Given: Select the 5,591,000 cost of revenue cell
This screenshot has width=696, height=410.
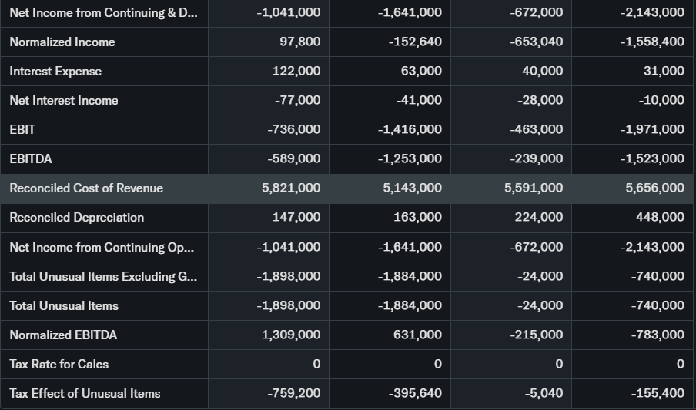Looking at the screenshot, I should tap(534, 188).
